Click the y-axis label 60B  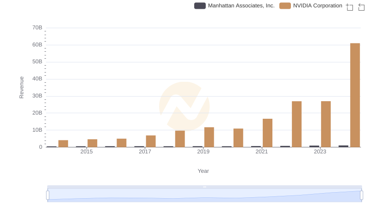(x=37, y=45)
